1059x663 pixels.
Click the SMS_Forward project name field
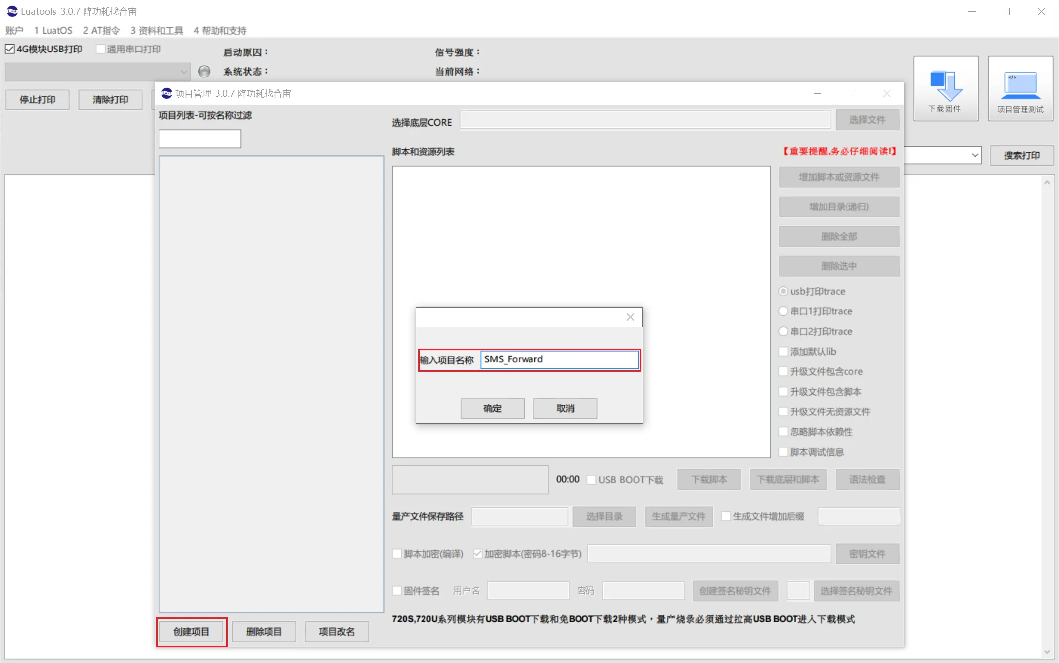click(560, 359)
